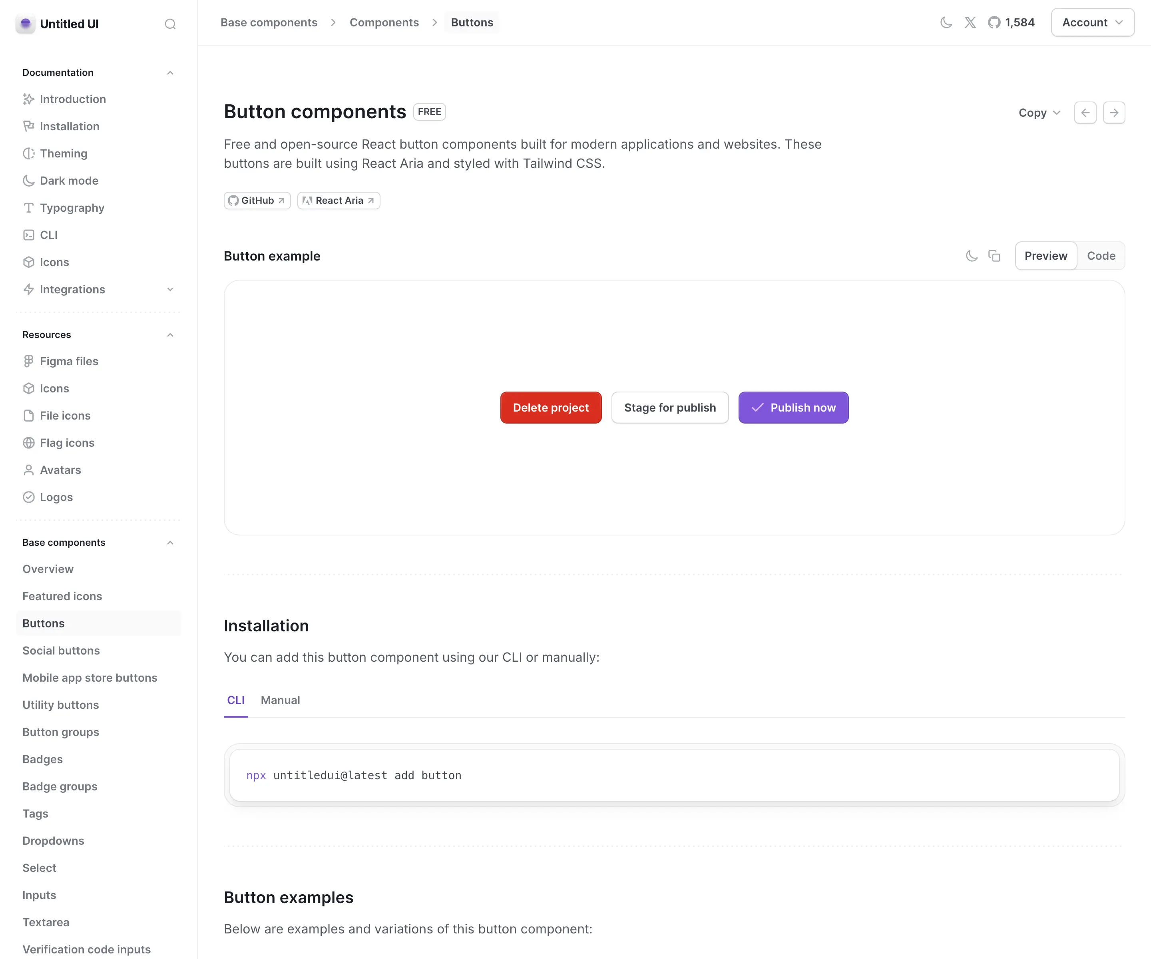
Task: Click the GitHub octocat star counter
Action: tap(1011, 22)
